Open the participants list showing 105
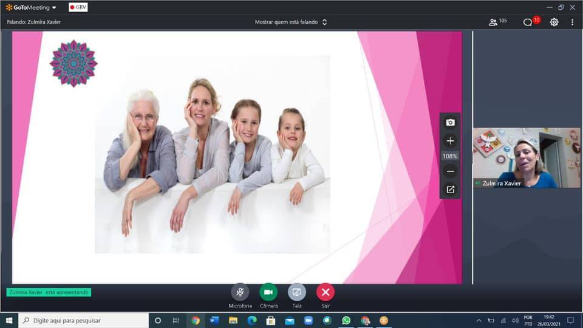Viewport: 583px width, 328px height. tap(497, 22)
